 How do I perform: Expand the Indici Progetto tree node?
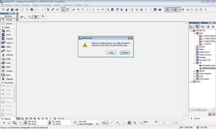(194, 74)
